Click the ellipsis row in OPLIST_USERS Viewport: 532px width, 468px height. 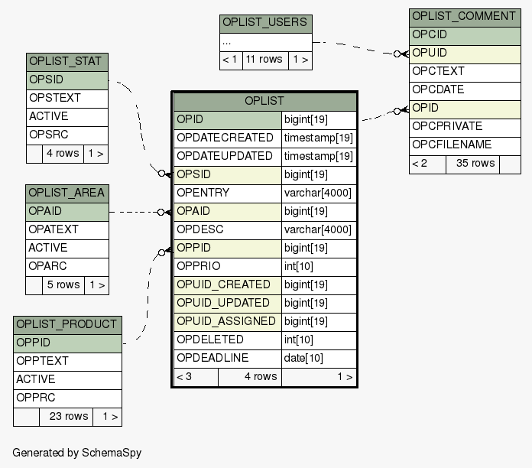(265, 41)
